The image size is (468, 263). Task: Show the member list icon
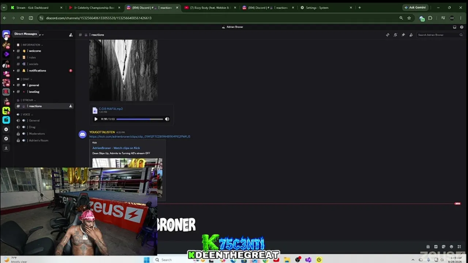tap(411, 35)
